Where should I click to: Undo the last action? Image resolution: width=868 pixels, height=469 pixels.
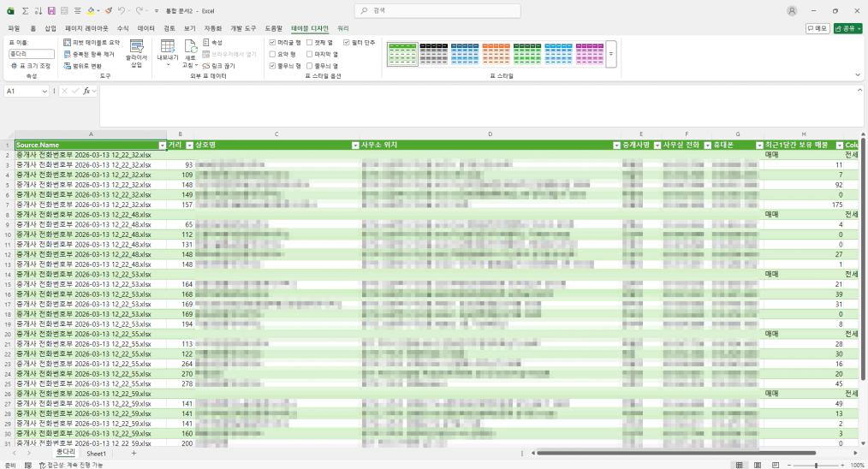122,10
